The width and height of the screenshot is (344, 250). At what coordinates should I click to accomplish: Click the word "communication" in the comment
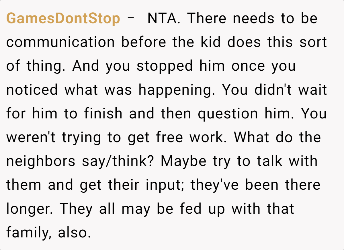pyautogui.click(x=60, y=42)
